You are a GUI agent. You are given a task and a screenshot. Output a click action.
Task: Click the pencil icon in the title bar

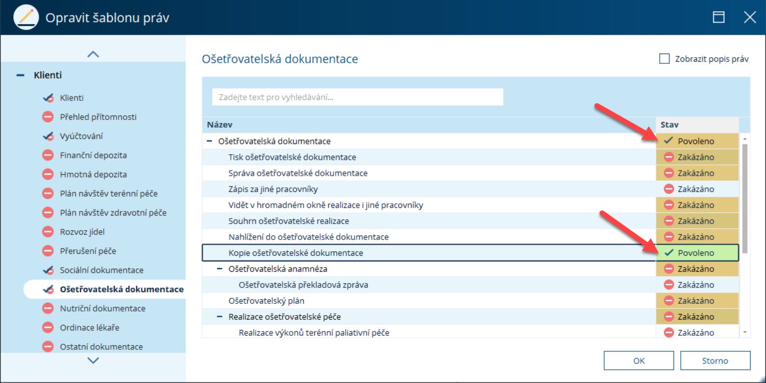coord(26,17)
